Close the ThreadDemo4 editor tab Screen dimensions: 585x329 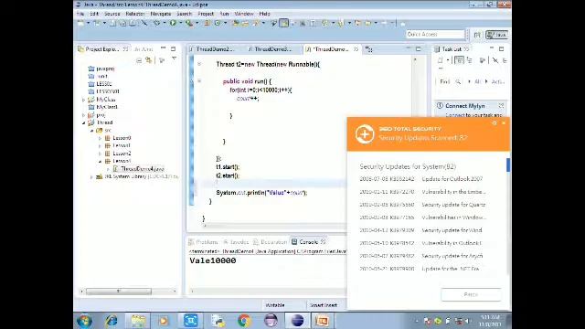click(x=356, y=49)
